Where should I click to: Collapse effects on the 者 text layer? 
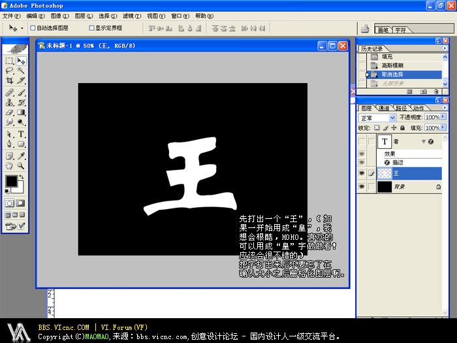pyautogui.click(x=424, y=142)
